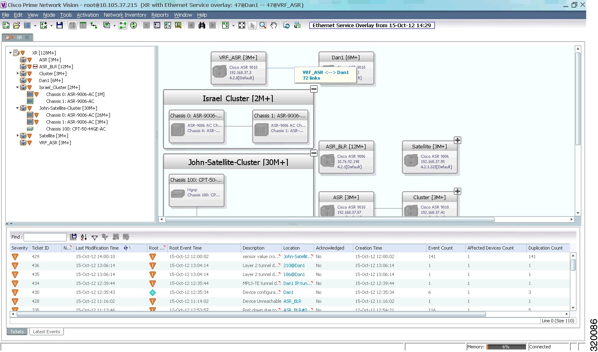Open dropdown arrow next to Add to Map icon

[x=51, y=26]
